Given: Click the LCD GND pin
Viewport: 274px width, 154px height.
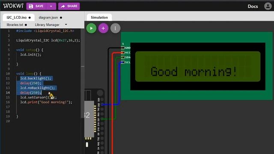Looking at the screenshot, I should [x=123, y=47].
